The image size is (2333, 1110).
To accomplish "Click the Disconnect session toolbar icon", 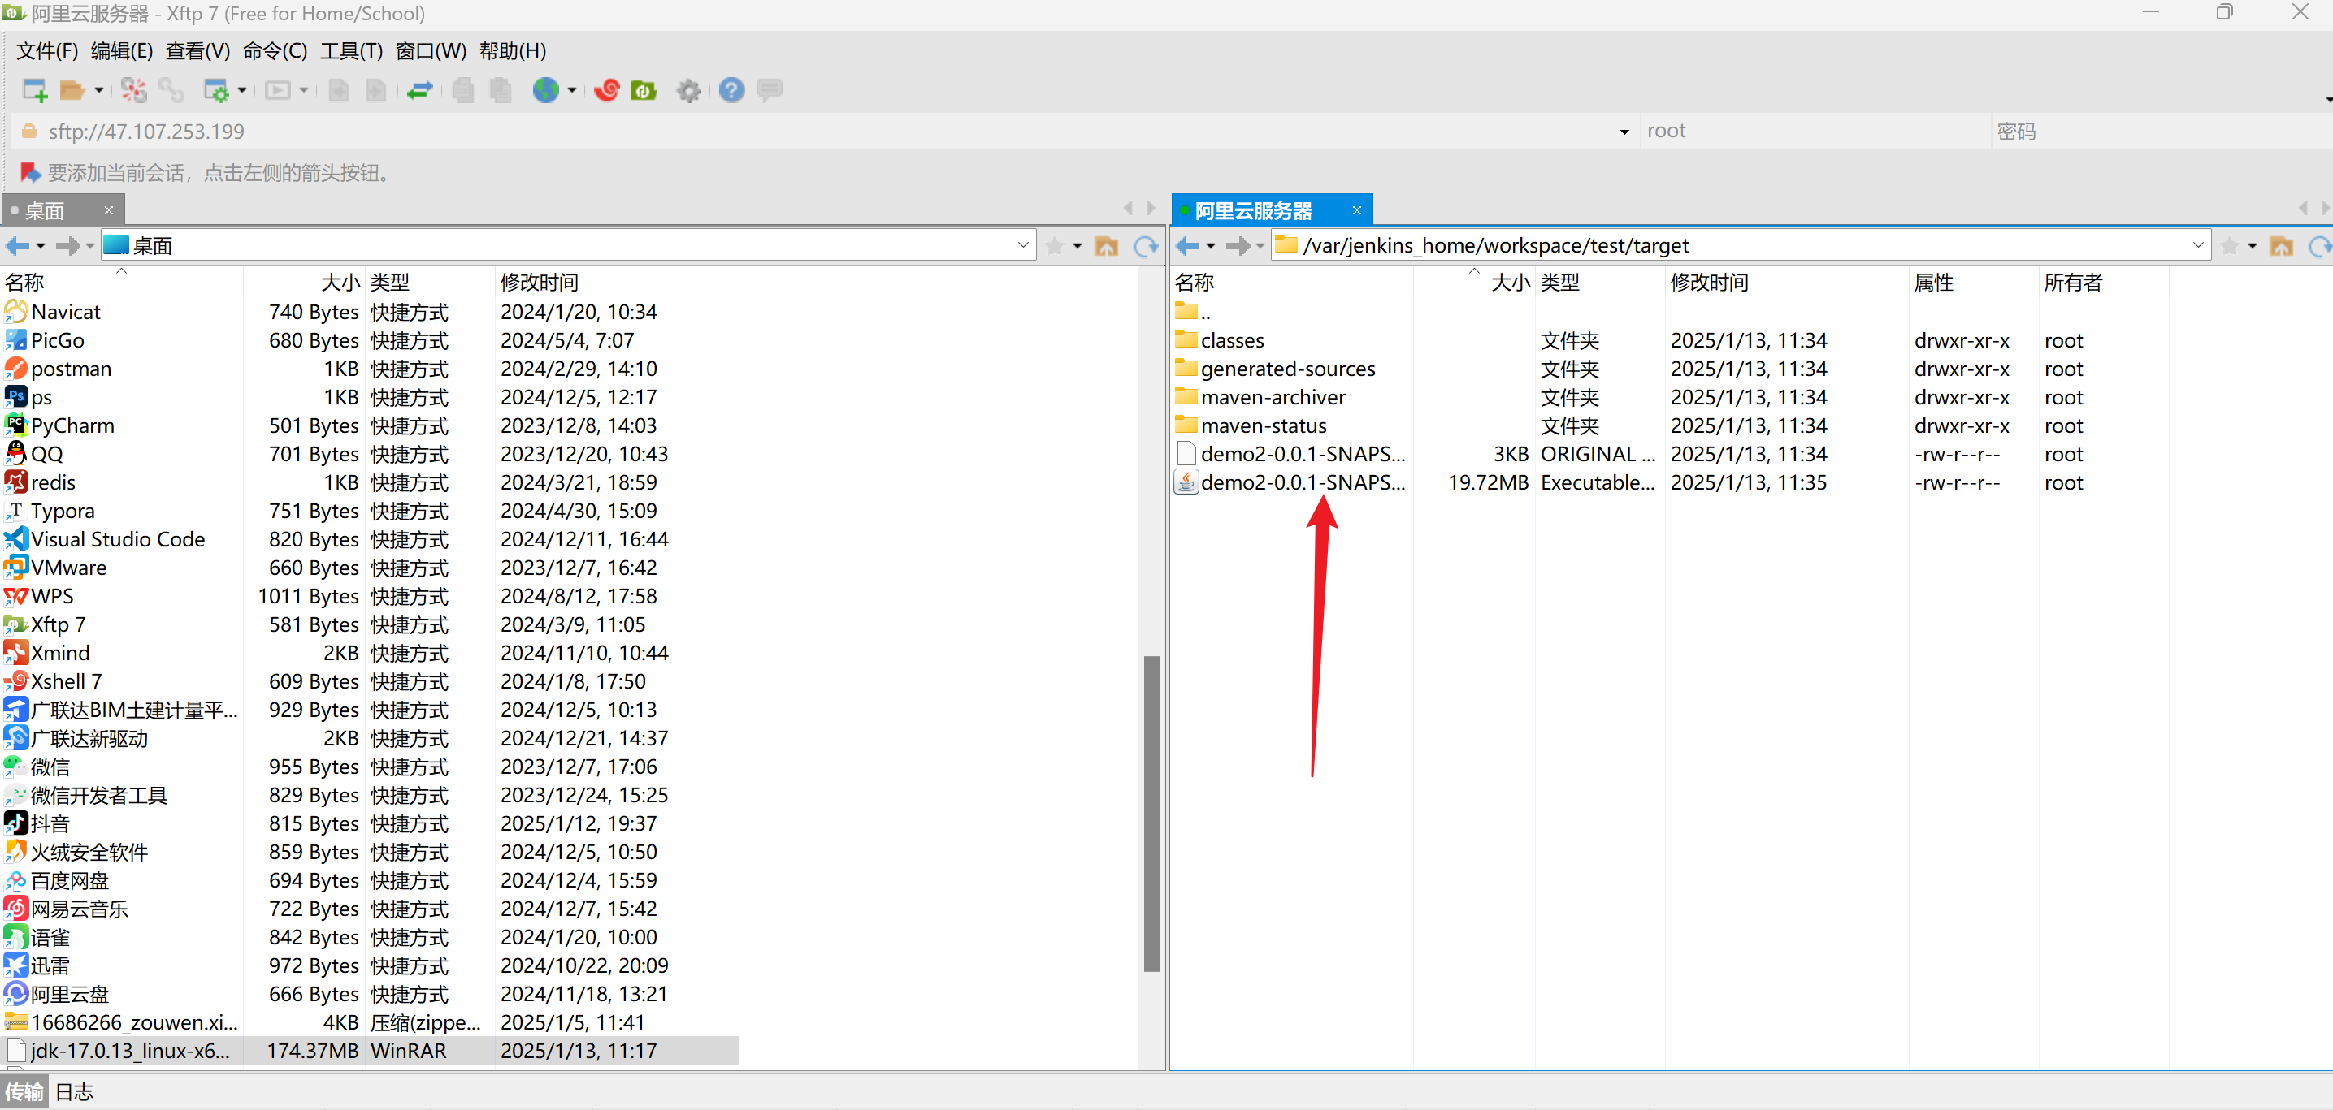I will tap(134, 89).
